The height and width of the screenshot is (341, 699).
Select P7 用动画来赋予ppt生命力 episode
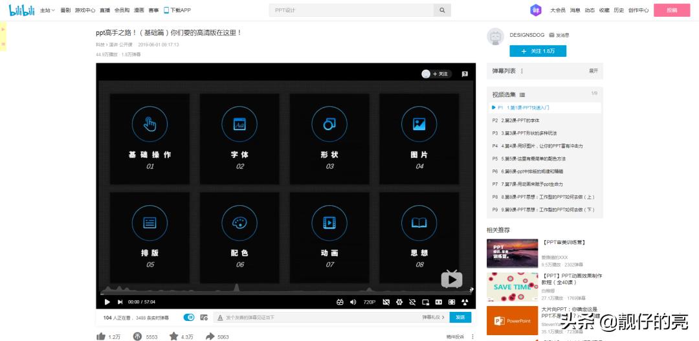[545, 184]
